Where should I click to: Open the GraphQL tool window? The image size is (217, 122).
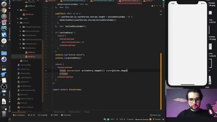[x=43, y=115]
